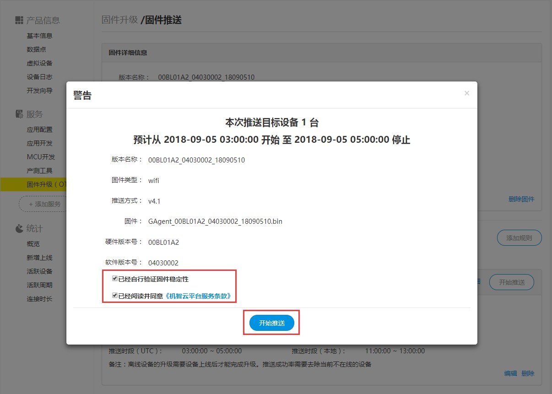Open 《机智云平台服务条款》 link
Screen dimensions: 552x394
(200, 296)
